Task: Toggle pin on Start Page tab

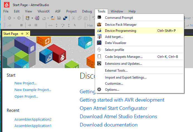Action: pos(22,34)
